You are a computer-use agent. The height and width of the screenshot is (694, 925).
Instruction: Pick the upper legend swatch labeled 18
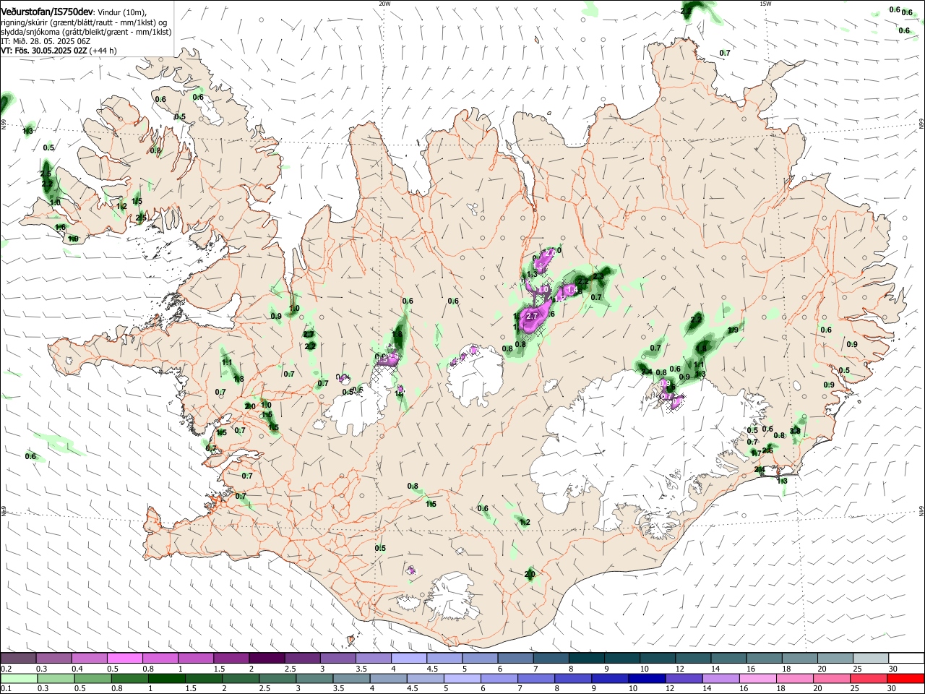pyautogui.click(x=801, y=658)
